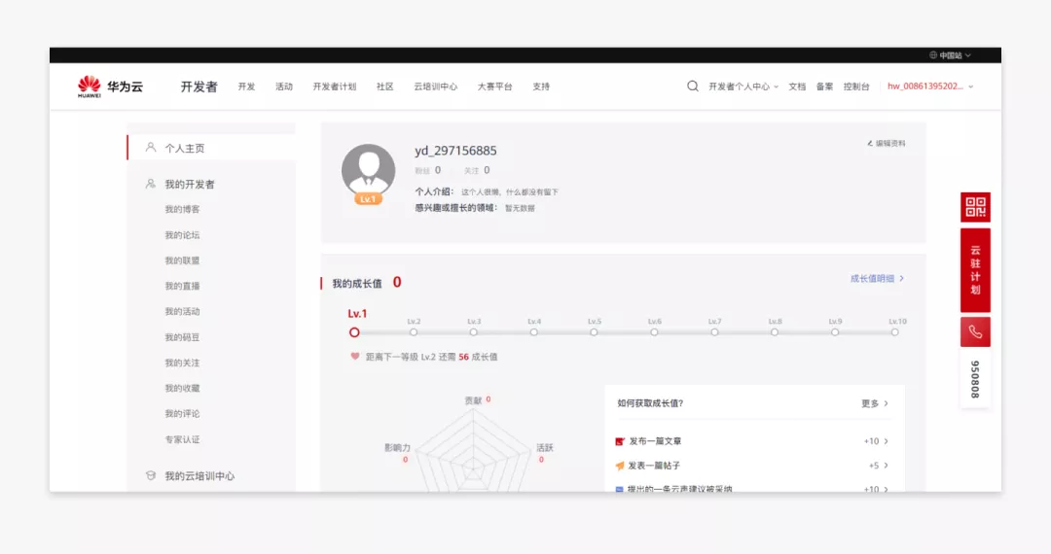Open the 开发者计划 menu
The image size is (1051, 554).
pos(335,87)
